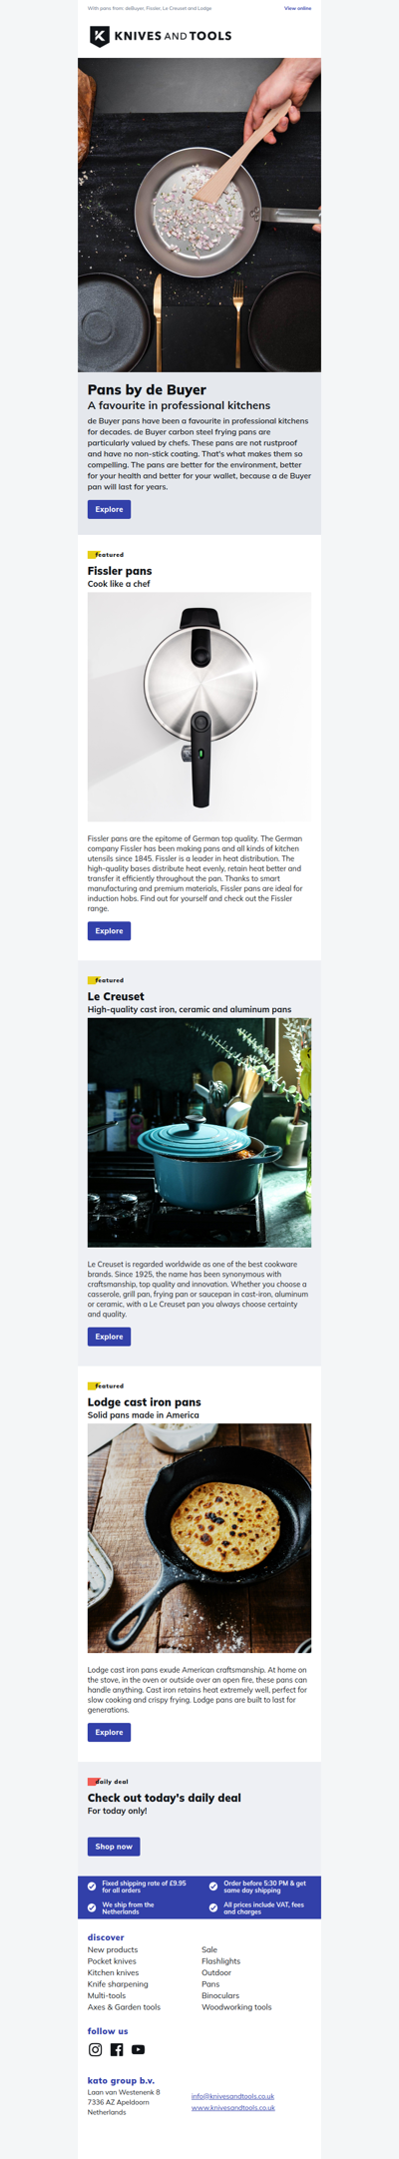Open the Fissler pressure cooker image
This screenshot has height=2159, width=399.
[199, 707]
